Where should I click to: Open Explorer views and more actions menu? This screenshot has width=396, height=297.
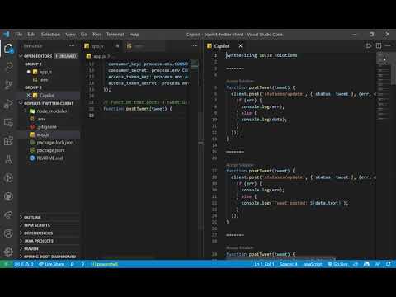coord(72,45)
